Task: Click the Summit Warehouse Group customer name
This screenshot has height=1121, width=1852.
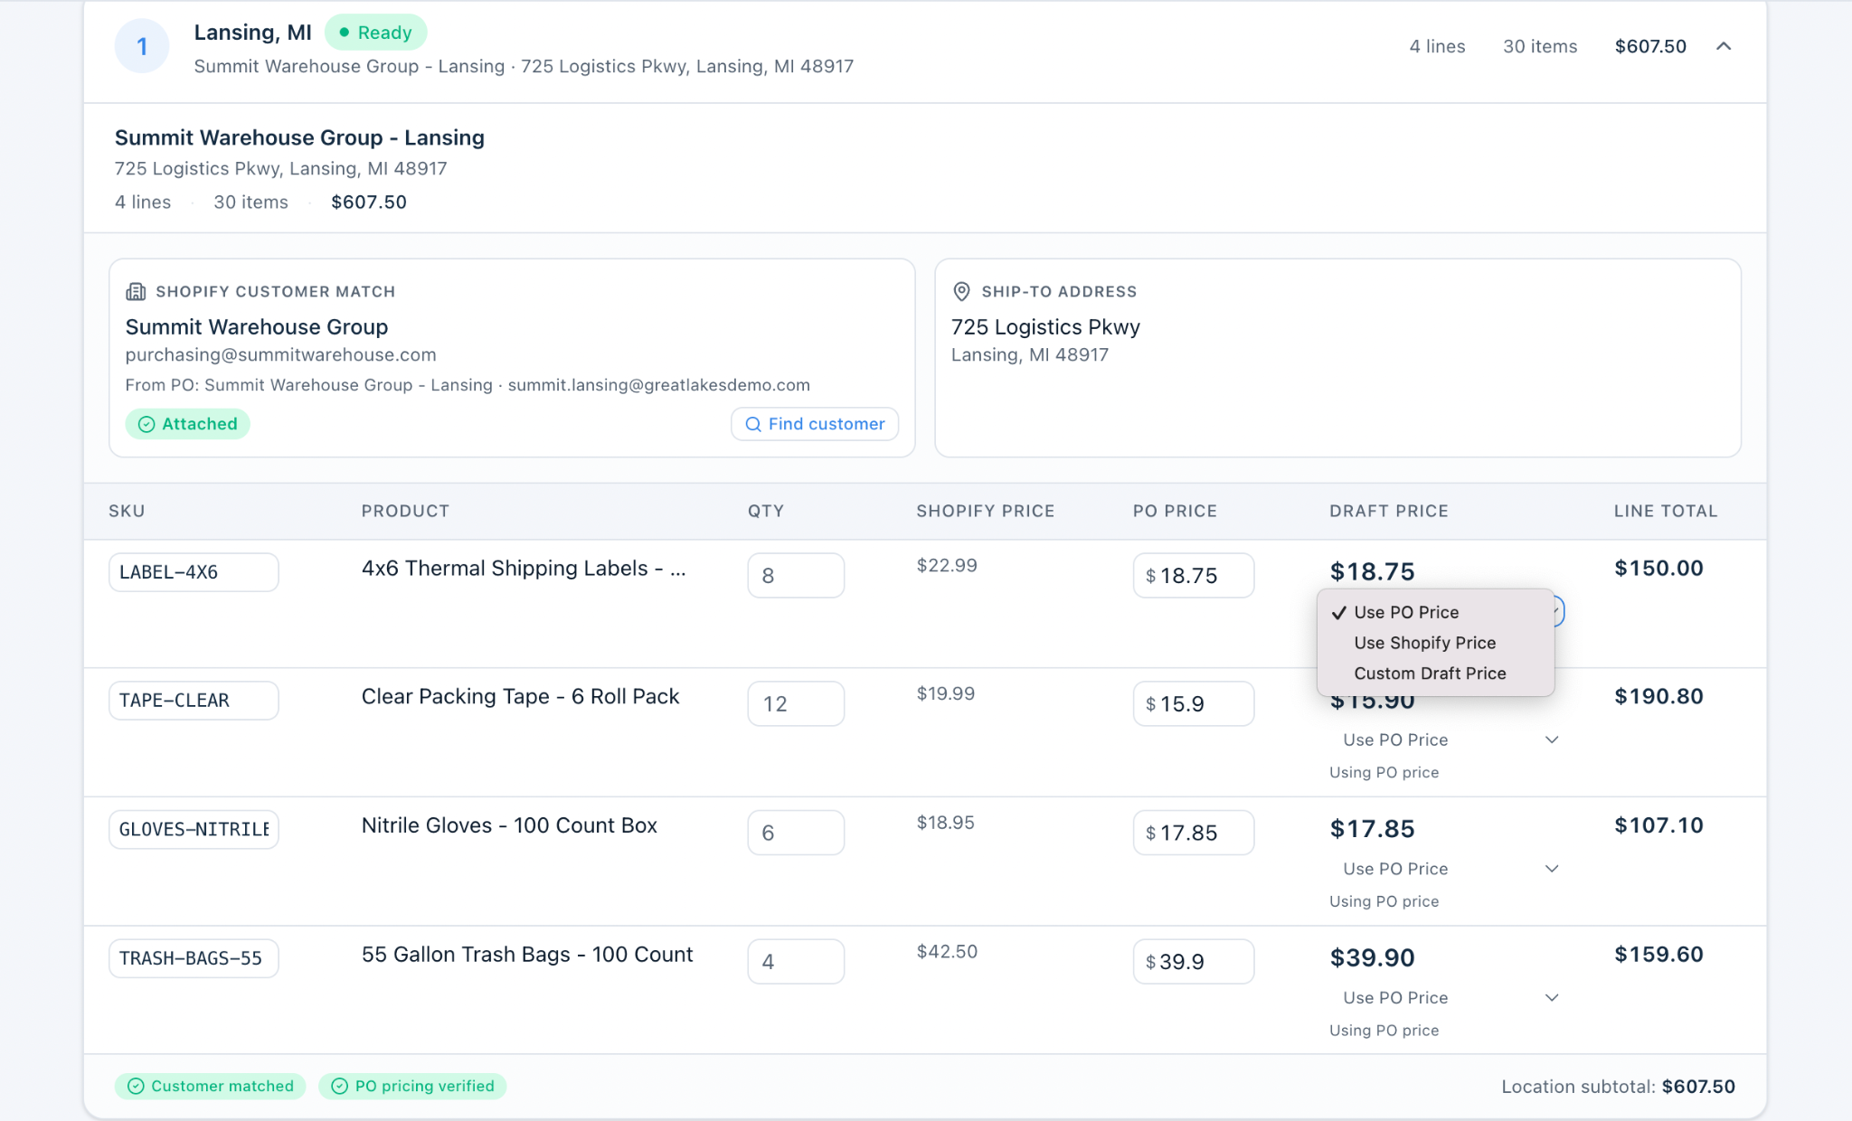Action: (257, 326)
